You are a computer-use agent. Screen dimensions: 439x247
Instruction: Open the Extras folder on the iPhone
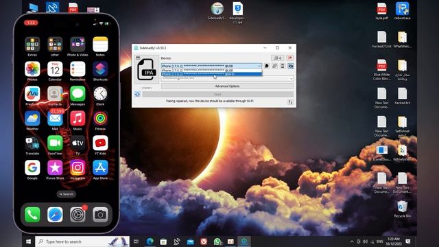[x=32, y=44]
